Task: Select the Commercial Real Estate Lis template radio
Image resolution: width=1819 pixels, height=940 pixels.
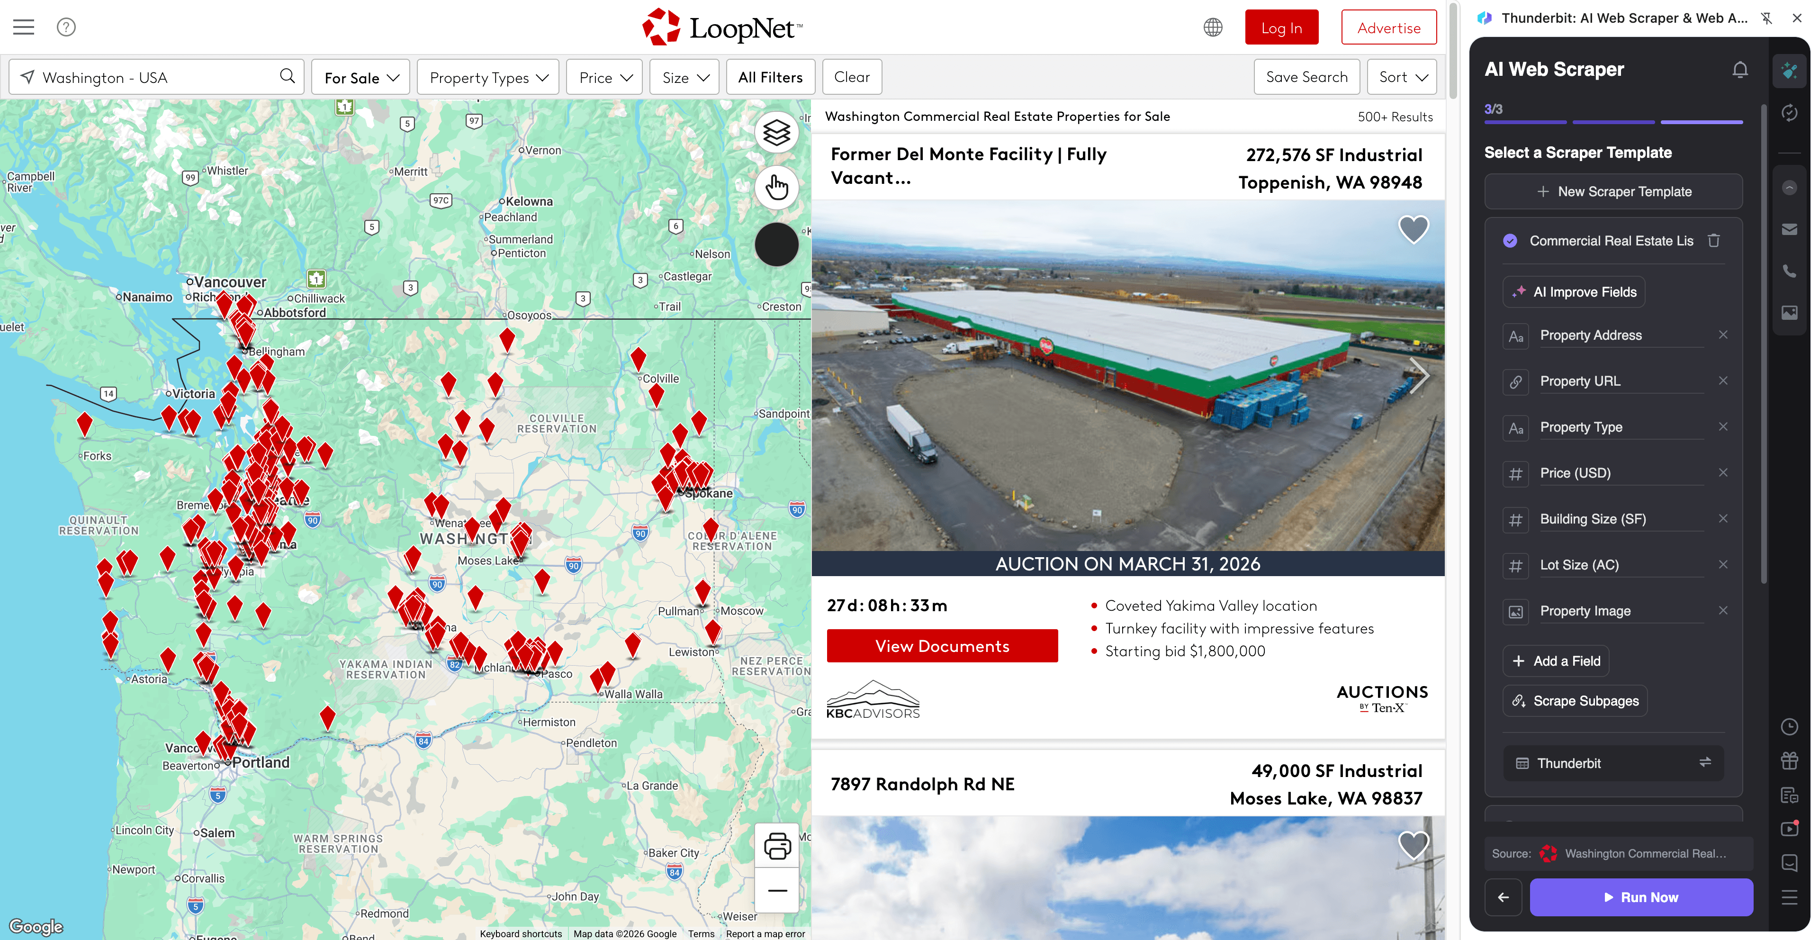Action: (1511, 241)
